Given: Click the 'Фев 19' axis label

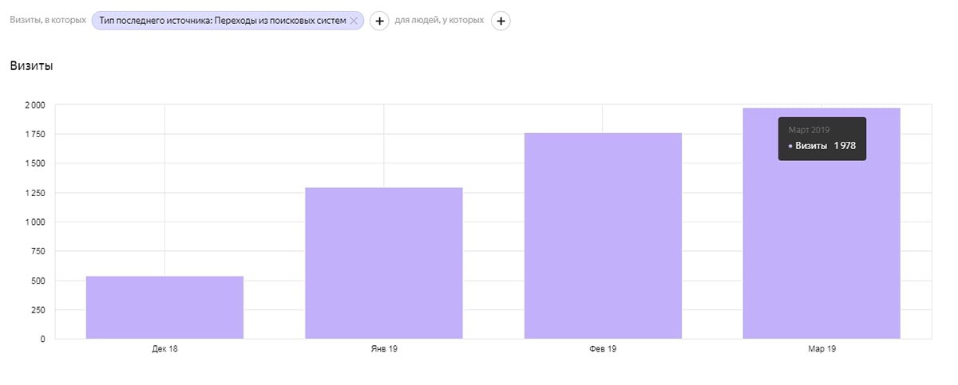Looking at the screenshot, I should (x=603, y=349).
